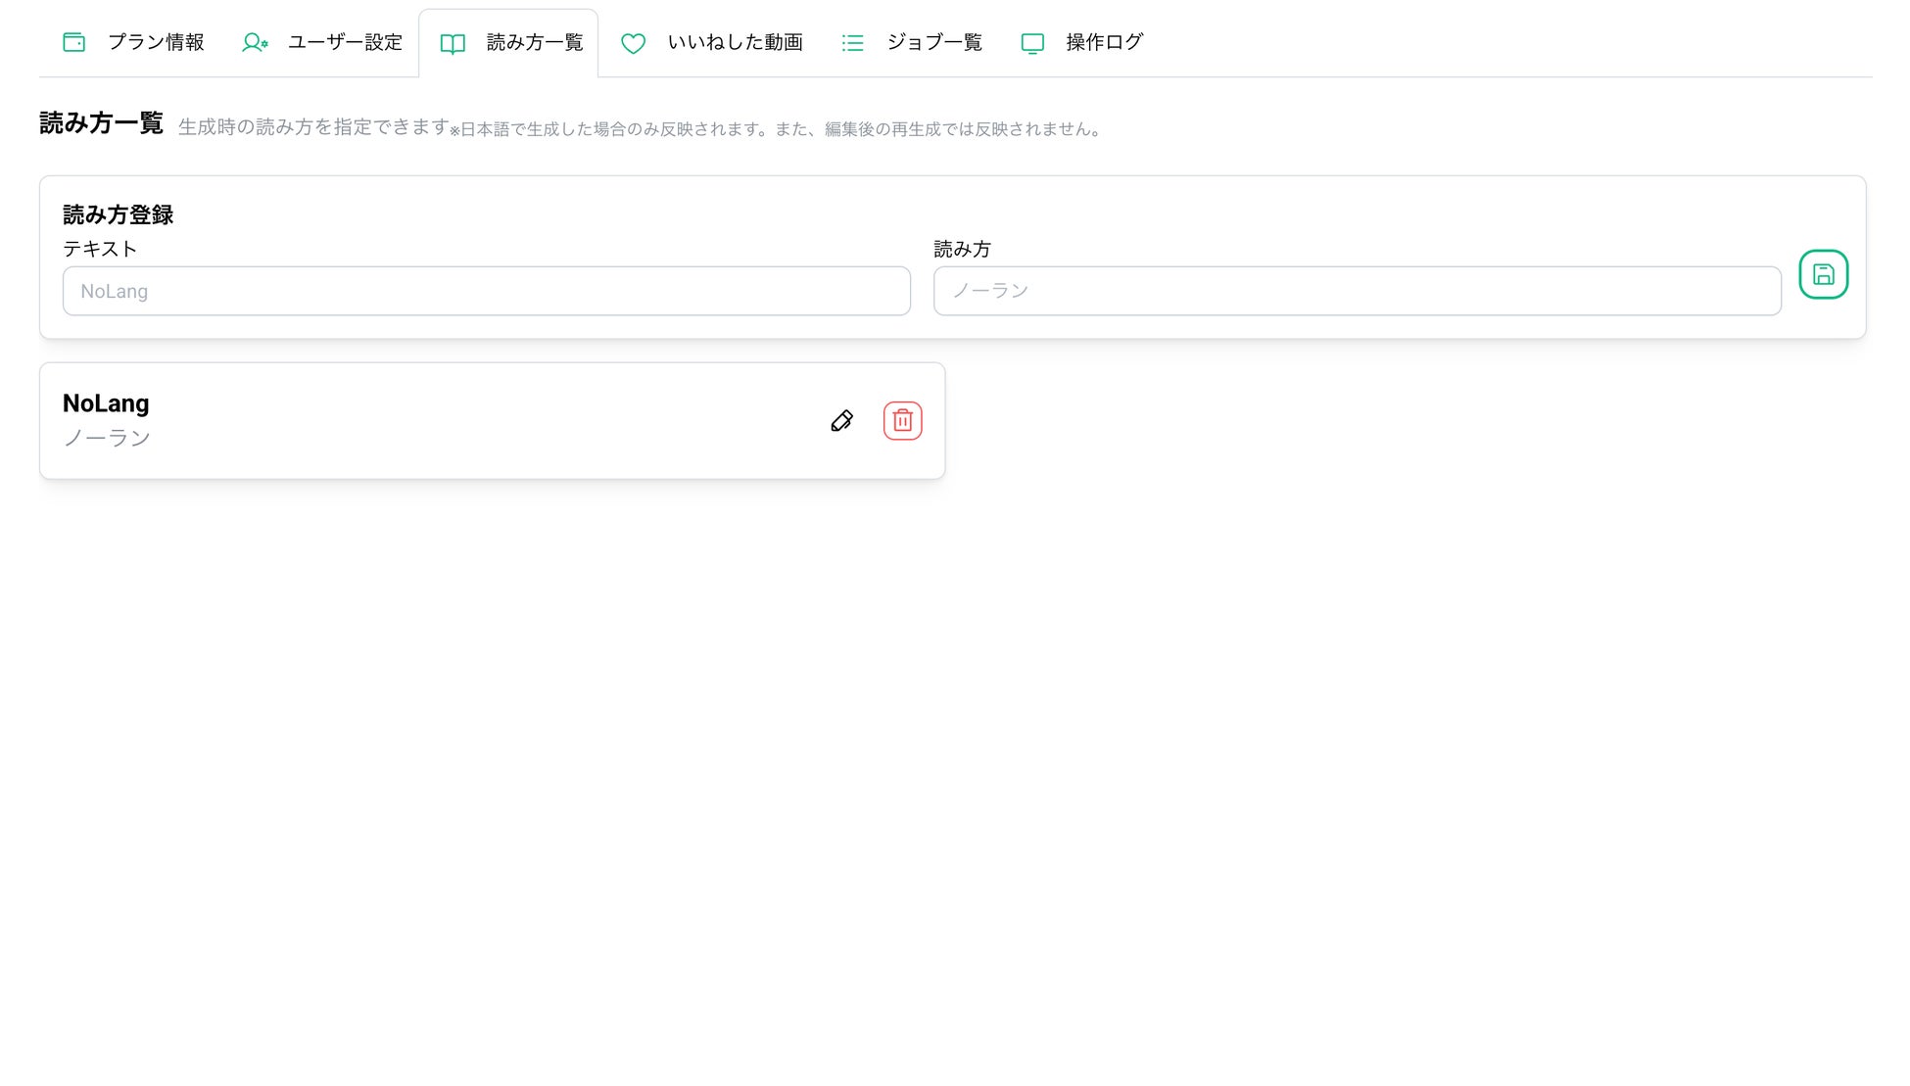
Task: Select the 読み方一覧 tab label
Action: point(535,42)
